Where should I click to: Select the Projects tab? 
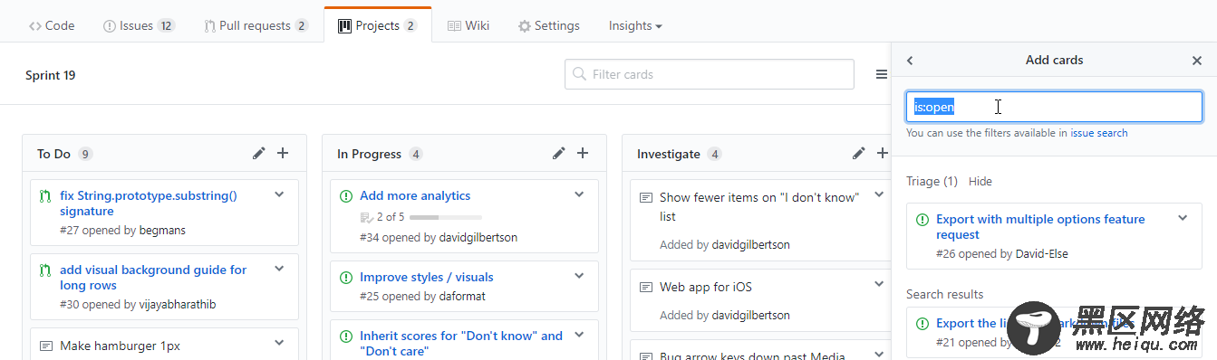[377, 25]
